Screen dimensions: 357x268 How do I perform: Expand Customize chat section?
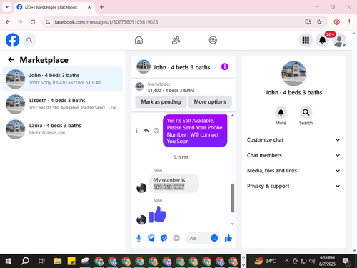(x=293, y=140)
